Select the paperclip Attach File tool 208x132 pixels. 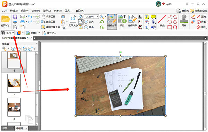[x=153, y=22]
